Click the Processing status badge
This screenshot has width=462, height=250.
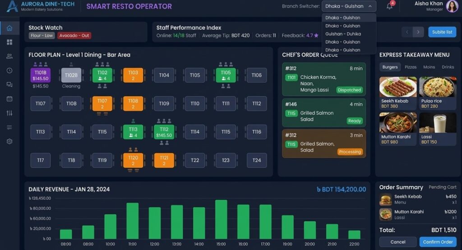point(350,152)
